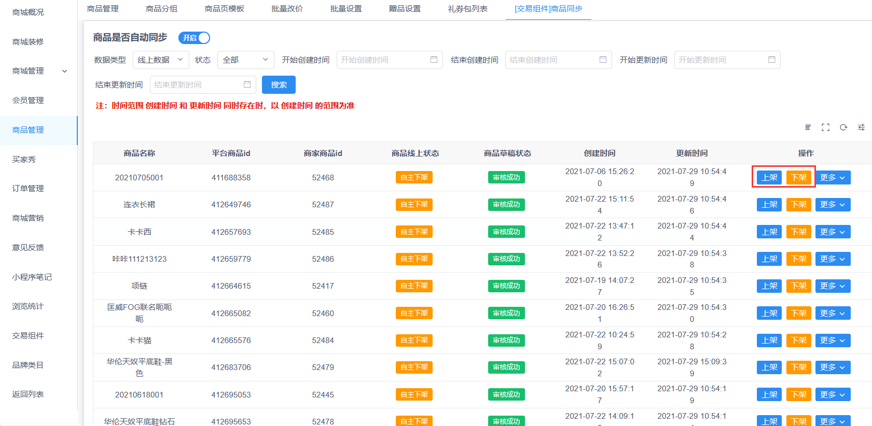Click calendar icon in 开始更新时间 field

(771, 60)
